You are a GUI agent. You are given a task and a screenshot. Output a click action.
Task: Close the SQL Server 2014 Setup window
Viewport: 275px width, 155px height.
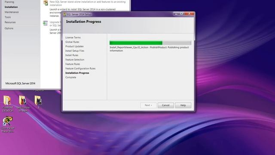click(189, 14)
